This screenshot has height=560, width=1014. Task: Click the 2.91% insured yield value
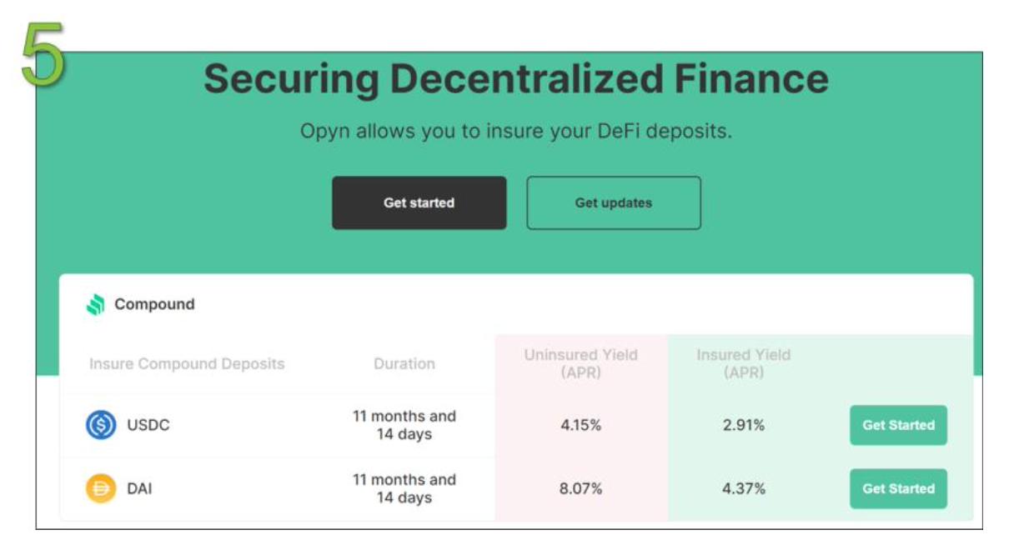tap(744, 425)
